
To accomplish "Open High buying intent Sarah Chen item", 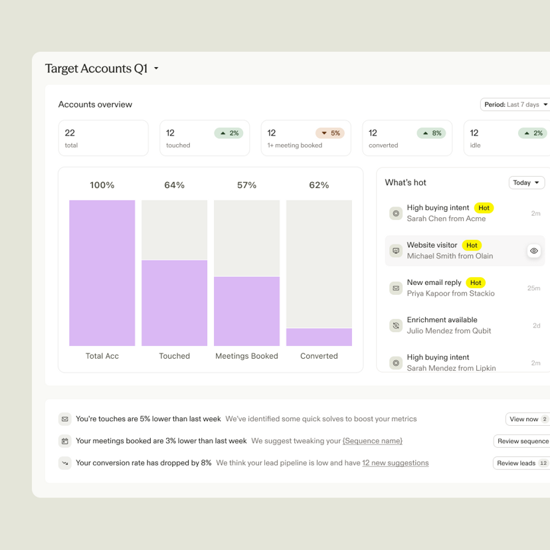I will tap(465, 213).
